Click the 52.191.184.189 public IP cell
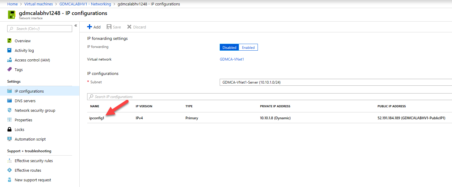 411,118
